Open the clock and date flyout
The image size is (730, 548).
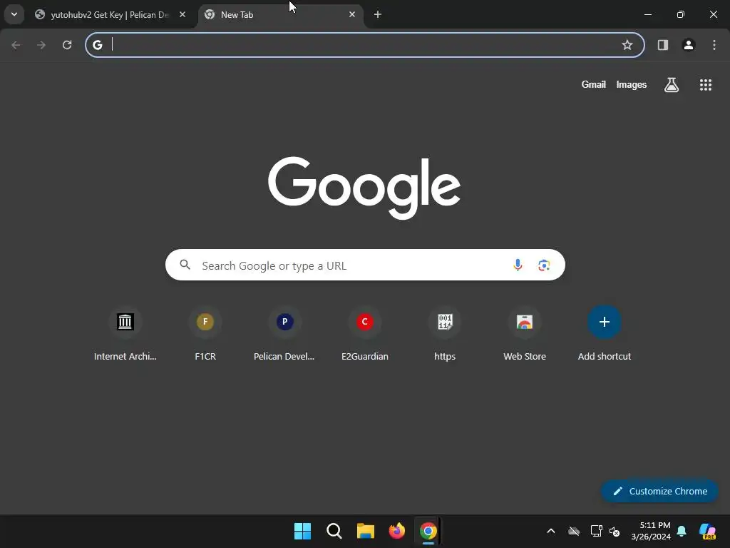651,531
